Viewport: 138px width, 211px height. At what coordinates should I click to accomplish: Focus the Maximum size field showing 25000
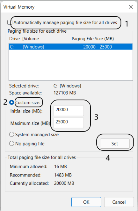(69, 123)
